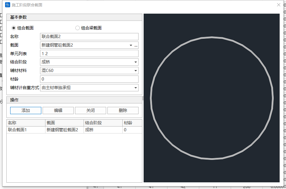The image size is (286, 189).
Task: Click the 成桥 cell in the table
Action: (103, 130)
